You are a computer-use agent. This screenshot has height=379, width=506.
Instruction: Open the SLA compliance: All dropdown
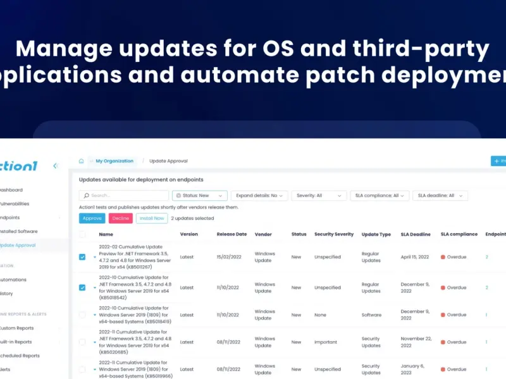379,195
